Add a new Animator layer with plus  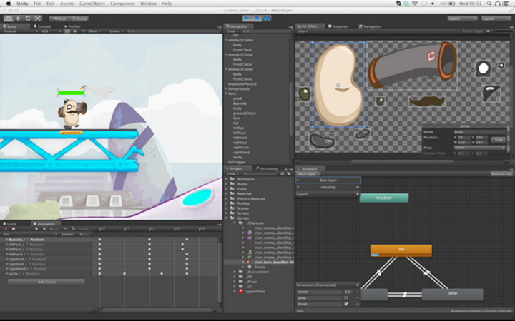(358, 194)
